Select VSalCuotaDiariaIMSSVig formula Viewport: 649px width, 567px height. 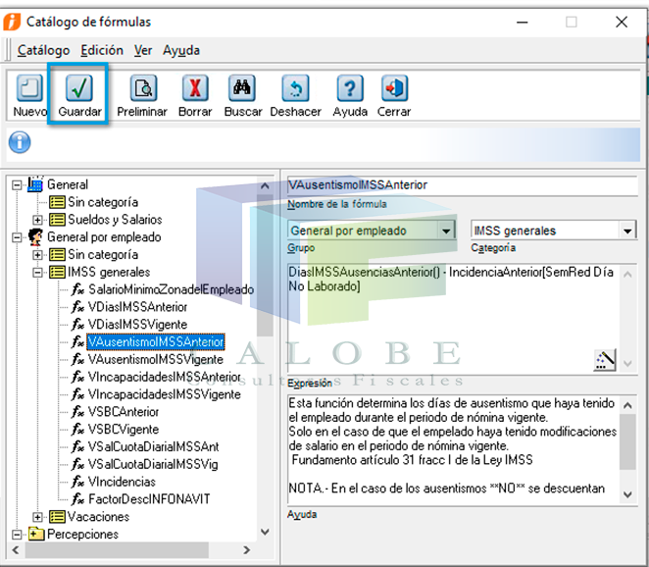[153, 464]
